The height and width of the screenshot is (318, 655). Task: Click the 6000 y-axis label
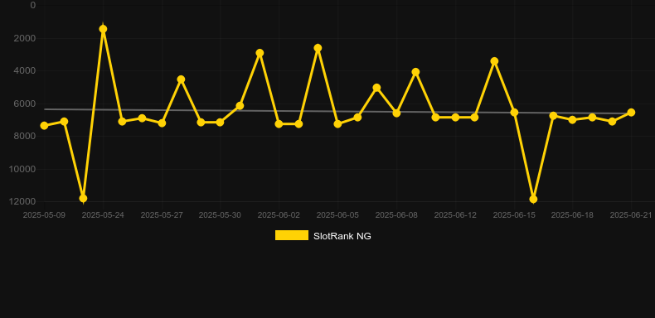click(24, 104)
